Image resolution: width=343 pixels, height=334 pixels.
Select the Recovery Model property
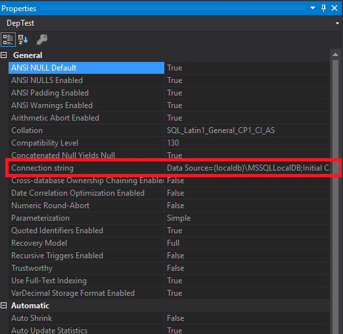click(x=86, y=243)
